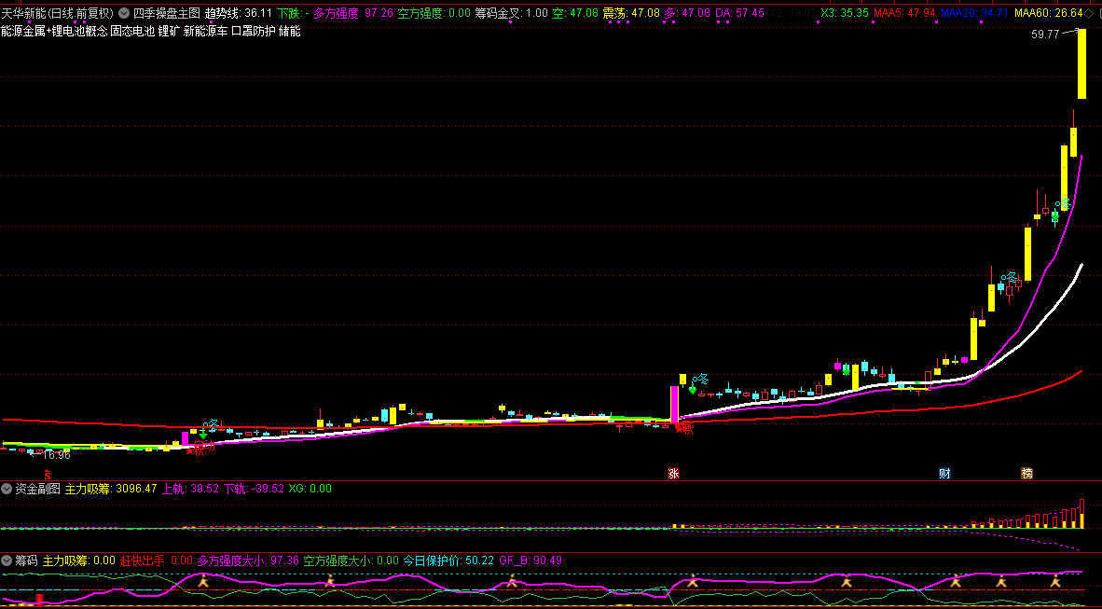Click the 多方强度: 97.26 readout
The width and height of the screenshot is (1102, 609).
(353, 13)
